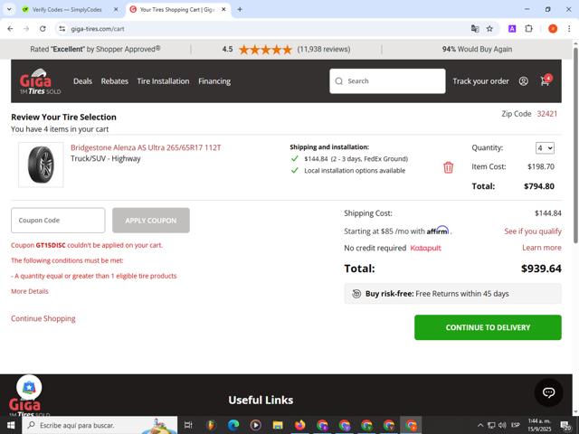Click Continue Shopping link
Viewport: 579px width, 434px height.
pos(43,318)
